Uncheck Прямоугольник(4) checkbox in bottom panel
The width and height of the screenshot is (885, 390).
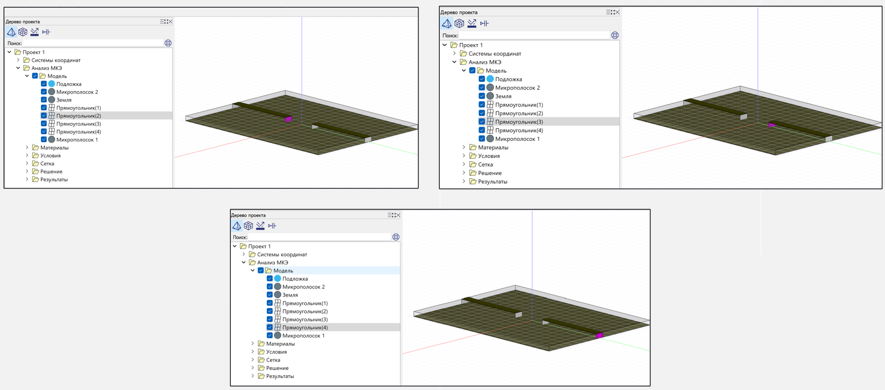270,328
